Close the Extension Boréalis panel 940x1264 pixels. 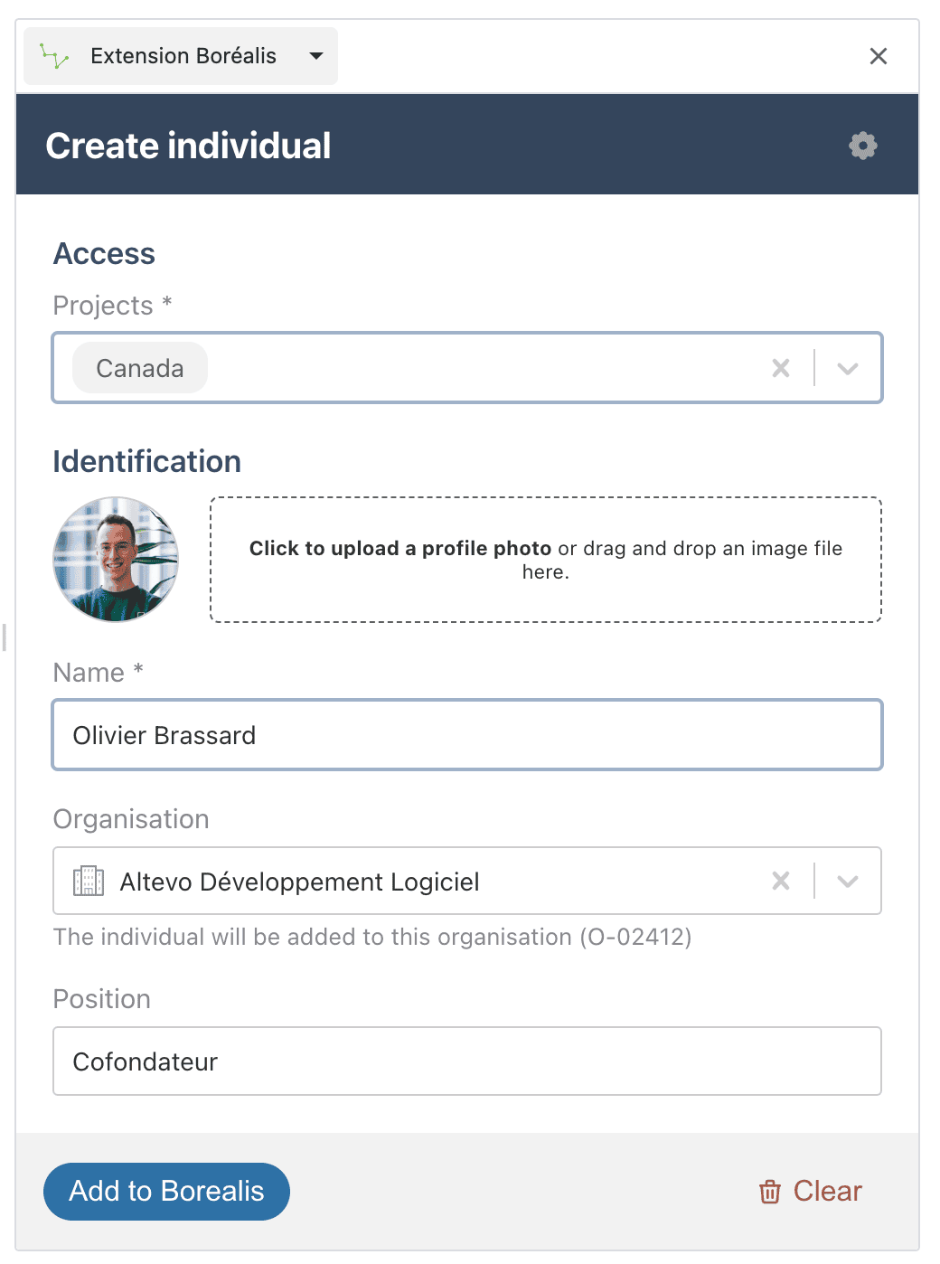coord(878,56)
